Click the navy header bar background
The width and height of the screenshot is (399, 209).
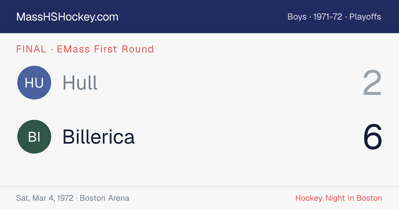pyautogui.click(x=199, y=17)
